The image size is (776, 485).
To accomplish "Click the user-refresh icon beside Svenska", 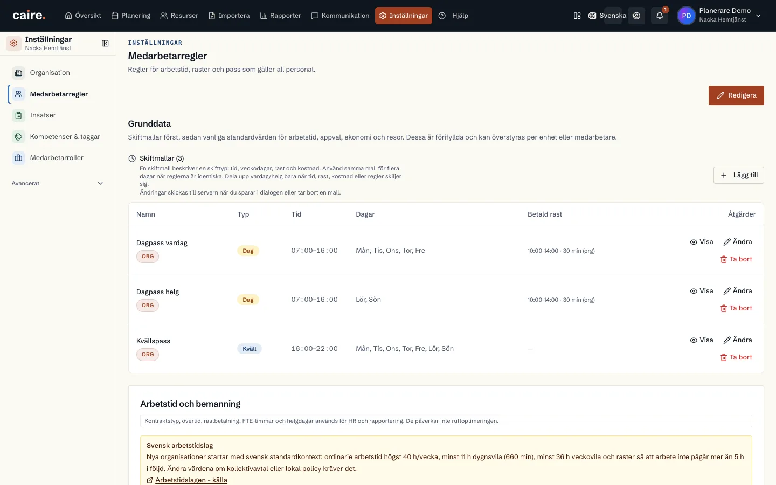I will pyautogui.click(x=636, y=16).
